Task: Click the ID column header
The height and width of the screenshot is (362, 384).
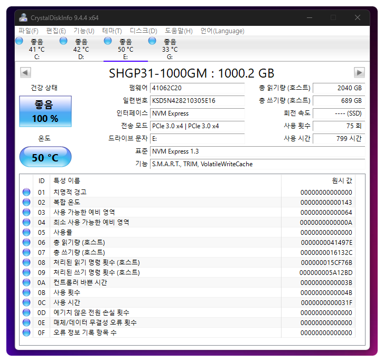Action: [41, 181]
